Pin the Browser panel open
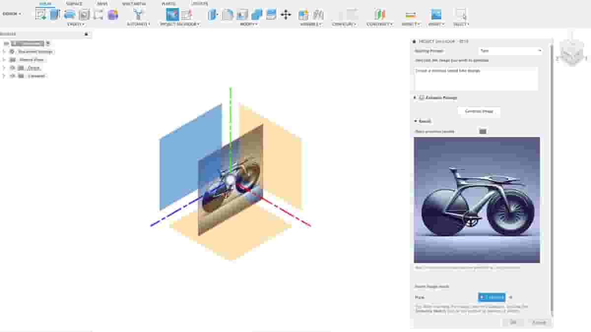Image resolution: width=591 pixels, height=332 pixels. [86, 34]
